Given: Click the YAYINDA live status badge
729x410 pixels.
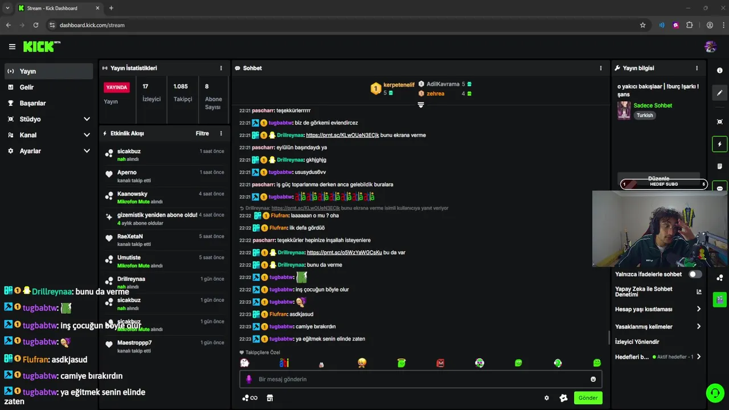Looking at the screenshot, I should point(117,87).
